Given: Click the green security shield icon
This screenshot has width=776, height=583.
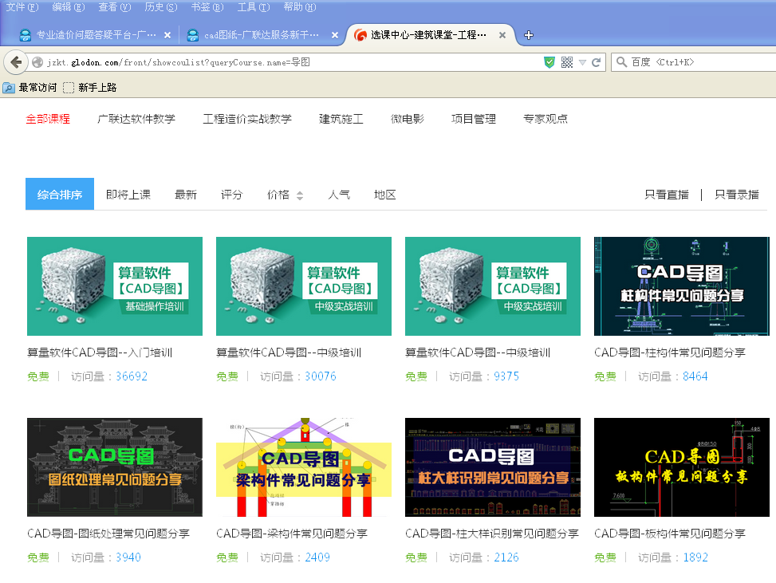Looking at the screenshot, I should click(550, 62).
